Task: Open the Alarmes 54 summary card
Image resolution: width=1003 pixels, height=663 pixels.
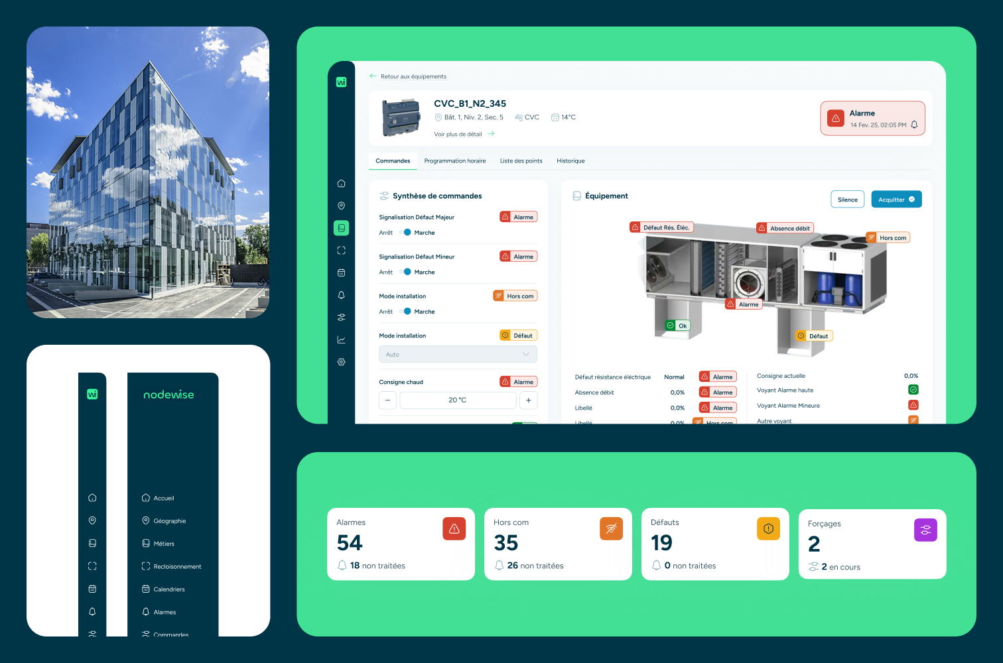Action: click(401, 544)
